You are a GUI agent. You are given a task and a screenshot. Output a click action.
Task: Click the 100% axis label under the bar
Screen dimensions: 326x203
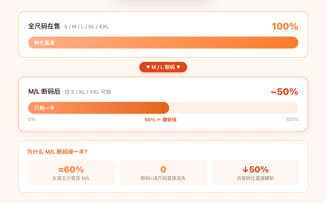tap(292, 119)
